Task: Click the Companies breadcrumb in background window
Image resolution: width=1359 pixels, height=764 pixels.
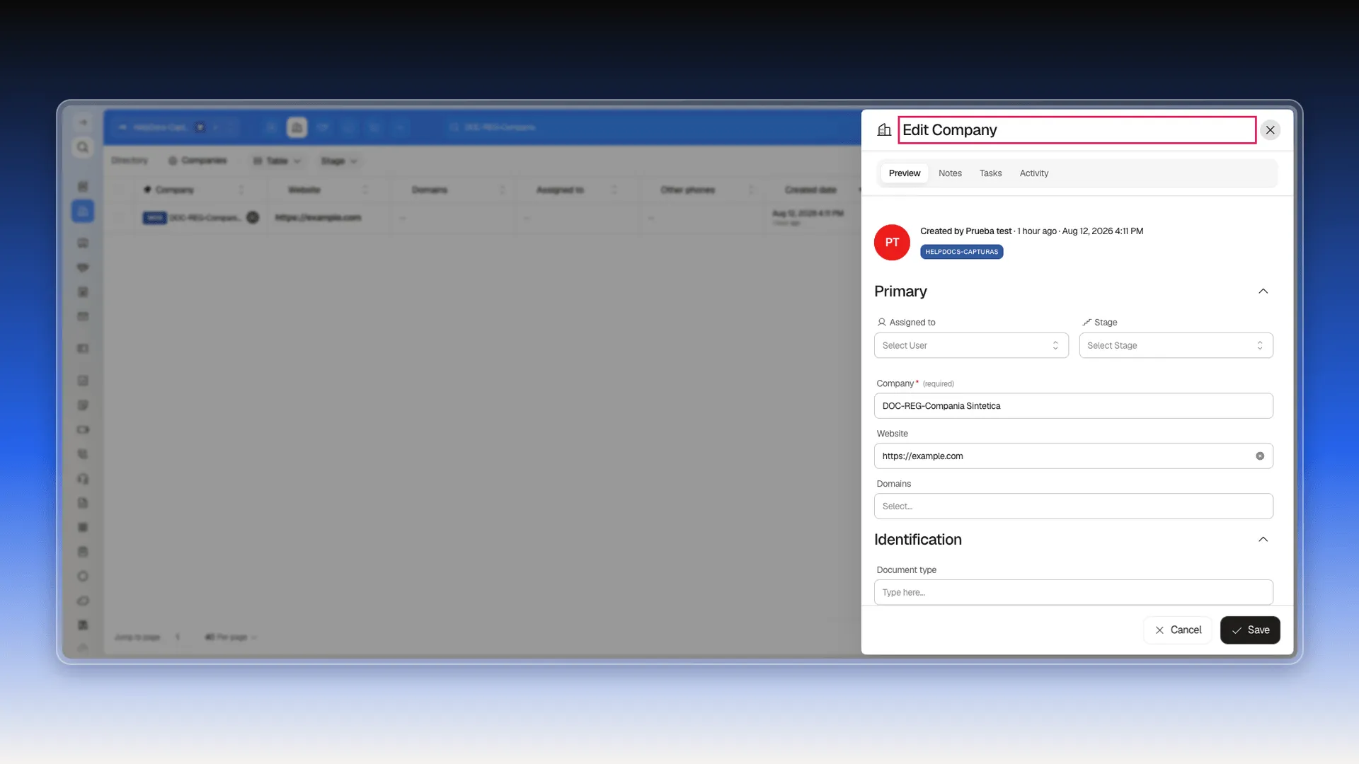Action: pyautogui.click(x=198, y=161)
